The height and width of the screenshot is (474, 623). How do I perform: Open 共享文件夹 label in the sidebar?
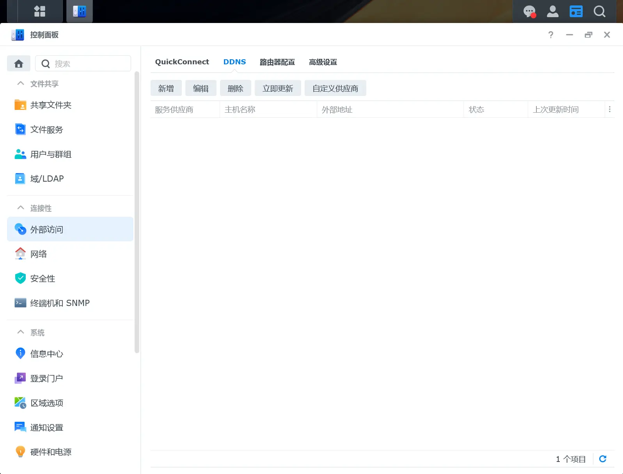coord(51,105)
